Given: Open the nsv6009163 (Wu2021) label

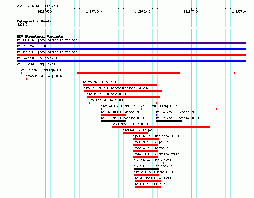Looking at the screenshot, I should click(151, 184).
